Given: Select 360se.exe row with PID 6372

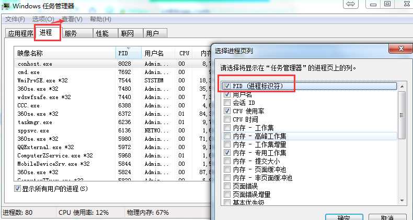Looking at the screenshot, I should point(113,114).
